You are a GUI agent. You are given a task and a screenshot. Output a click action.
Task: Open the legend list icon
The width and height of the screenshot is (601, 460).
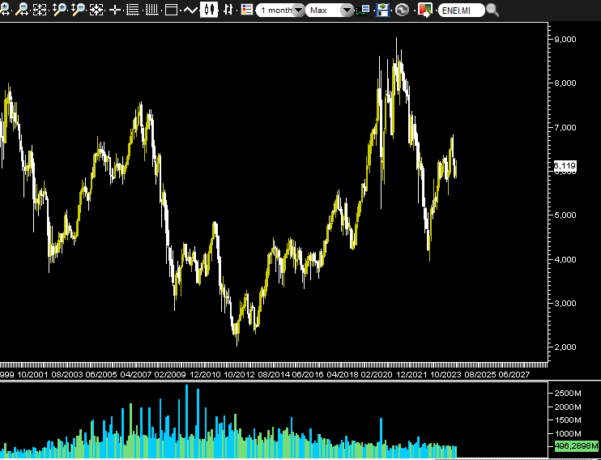[x=246, y=10]
